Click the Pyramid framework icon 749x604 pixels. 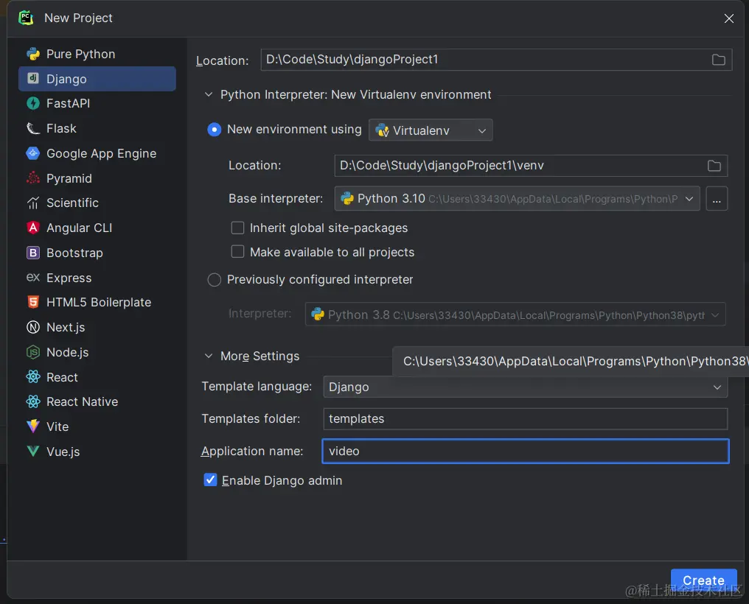coord(33,178)
